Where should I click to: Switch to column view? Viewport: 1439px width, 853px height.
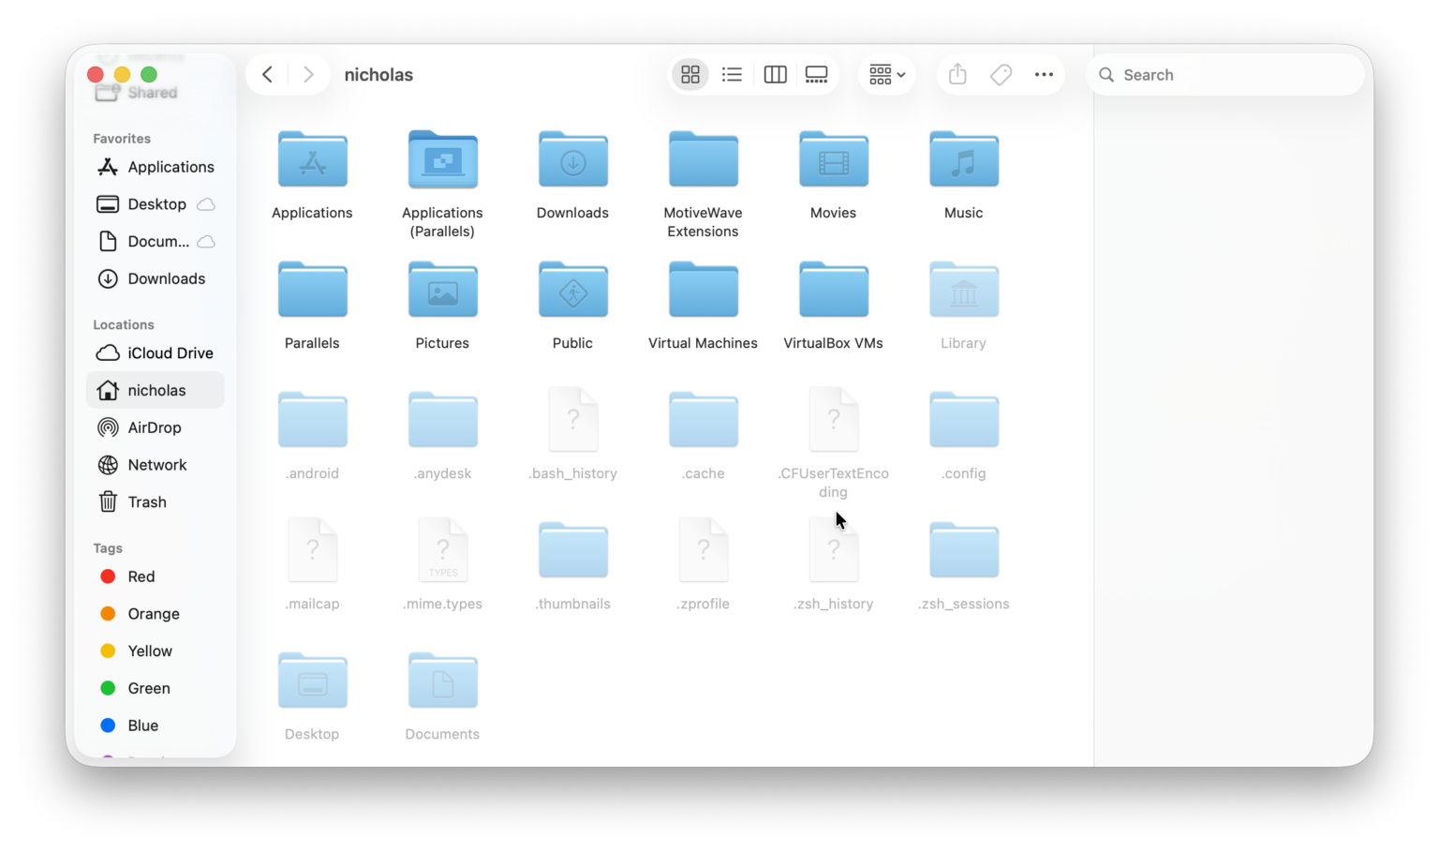[x=775, y=75]
